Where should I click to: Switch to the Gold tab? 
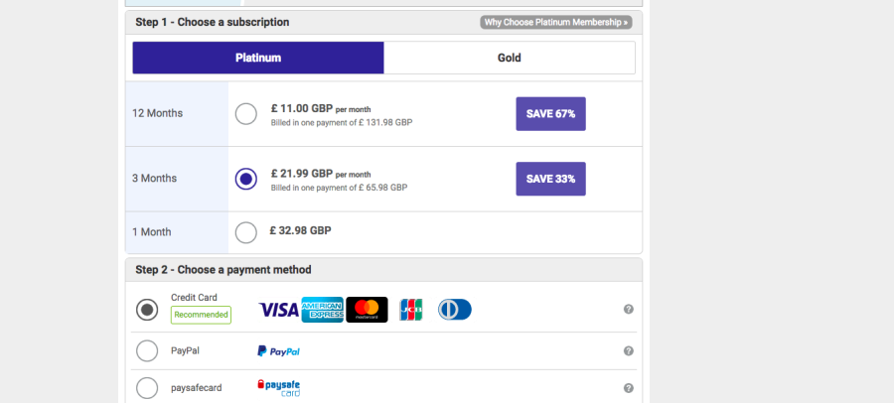(x=510, y=58)
